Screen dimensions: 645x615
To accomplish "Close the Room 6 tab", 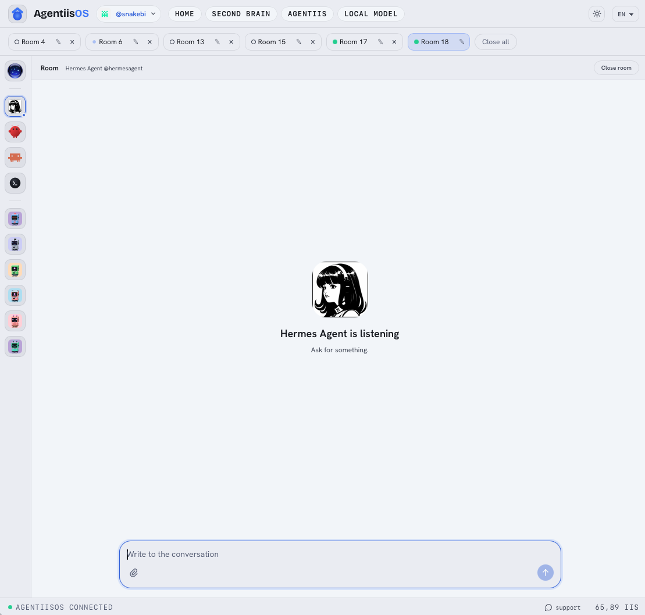I will 149,42.
